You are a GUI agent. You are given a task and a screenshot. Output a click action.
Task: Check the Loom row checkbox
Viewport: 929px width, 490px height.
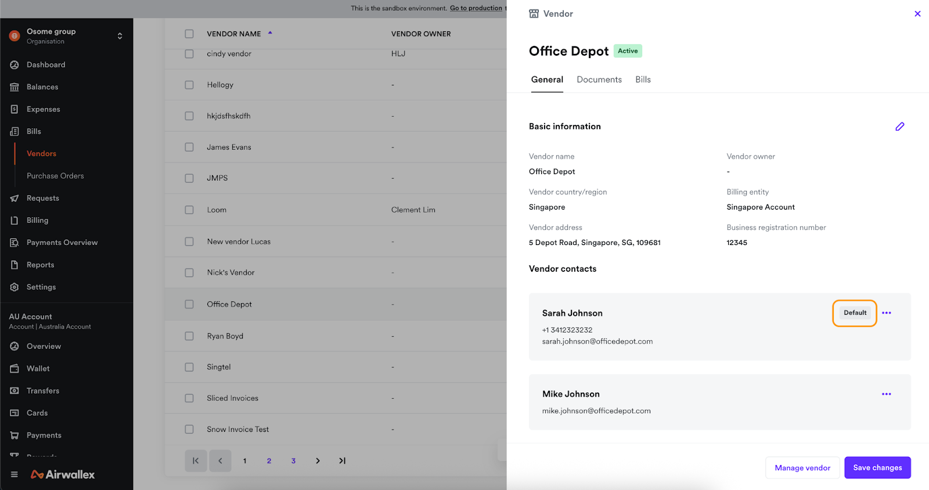click(x=189, y=210)
